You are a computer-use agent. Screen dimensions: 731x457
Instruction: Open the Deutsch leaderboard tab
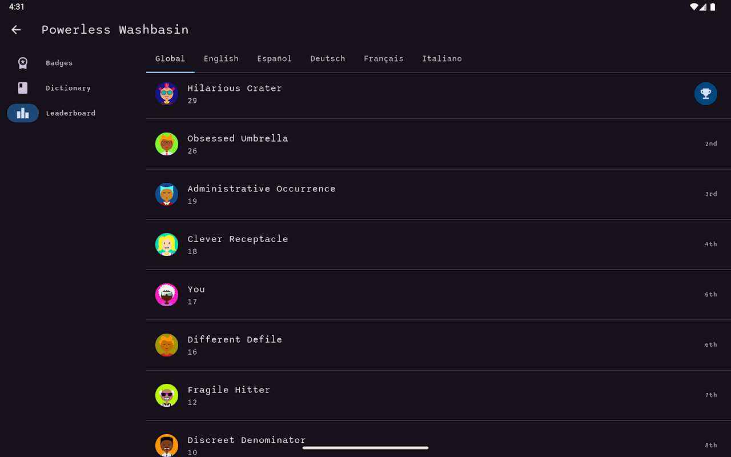click(327, 59)
